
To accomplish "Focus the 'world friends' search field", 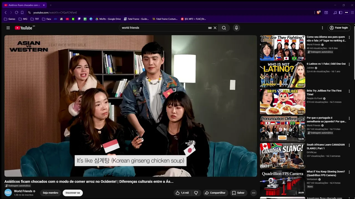I will [164, 28].
